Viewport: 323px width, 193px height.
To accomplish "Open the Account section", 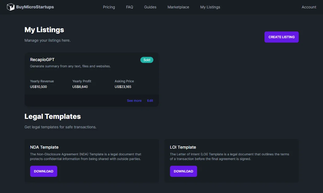I will (x=308, y=7).
